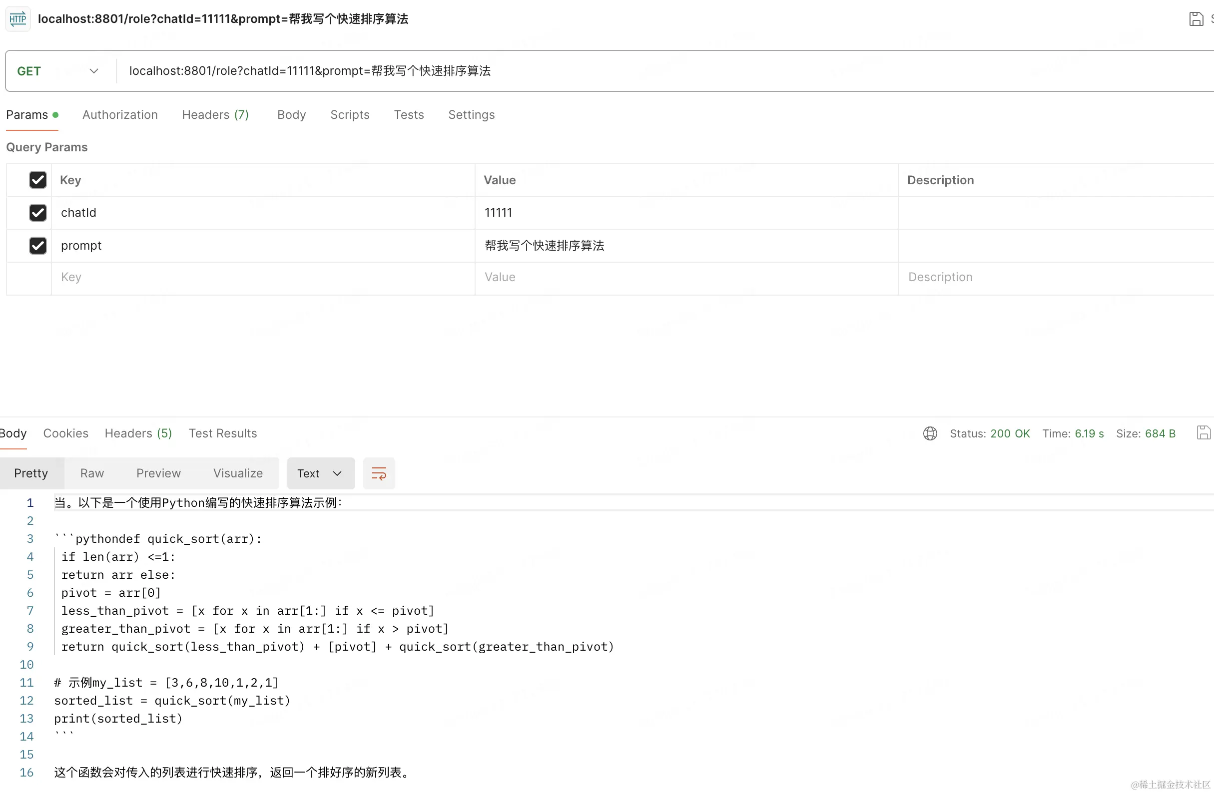View the response Cookies tab
This screenshot has height=793, width=1214.
[x=65, y=433]
